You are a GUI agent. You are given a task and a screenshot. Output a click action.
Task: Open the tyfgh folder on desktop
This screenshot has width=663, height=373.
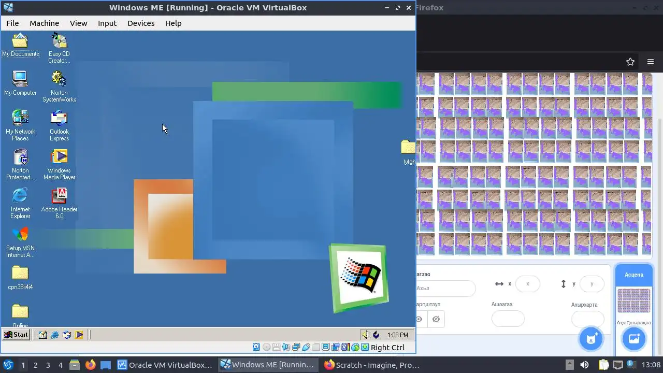pos(409,152)
